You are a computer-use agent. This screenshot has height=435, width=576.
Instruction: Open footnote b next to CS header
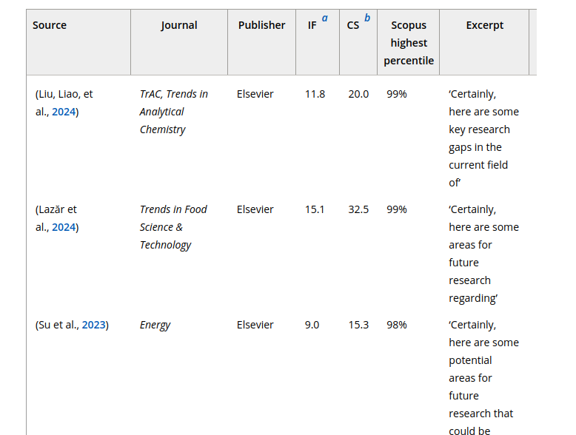pos(367,18)
